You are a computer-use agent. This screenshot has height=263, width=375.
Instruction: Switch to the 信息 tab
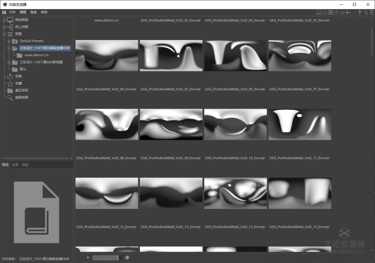pyautogui.click(x=15, y=165)
